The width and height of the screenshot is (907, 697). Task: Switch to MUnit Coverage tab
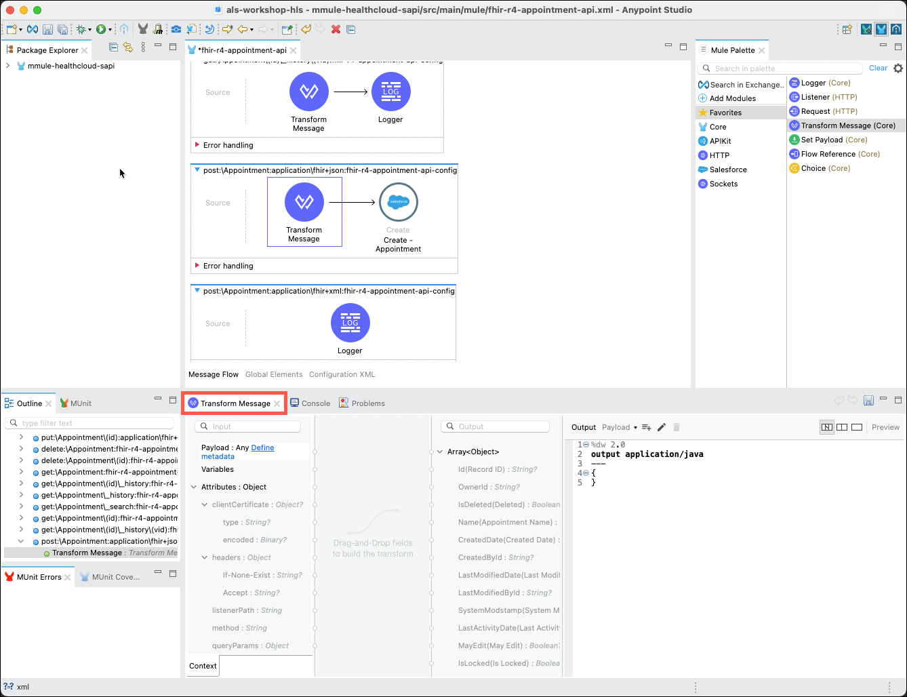pyautogui.click(x=110, y=577)
